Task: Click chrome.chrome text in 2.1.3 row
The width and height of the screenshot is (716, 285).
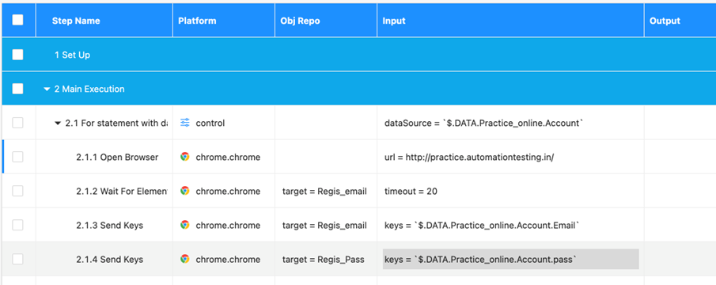Action: 228,225
